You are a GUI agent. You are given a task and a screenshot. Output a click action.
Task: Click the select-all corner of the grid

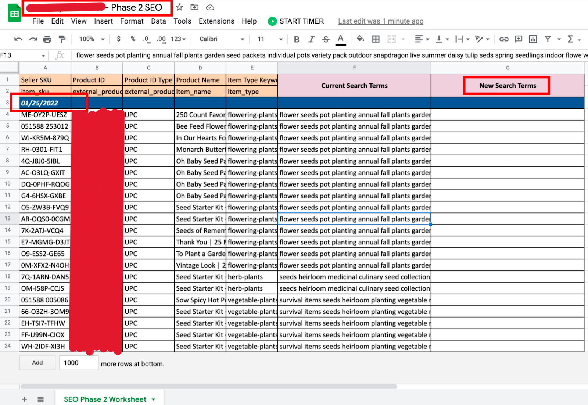click(9, 68)
